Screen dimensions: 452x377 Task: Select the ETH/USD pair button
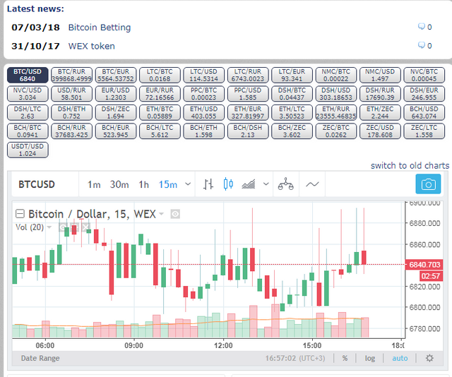coord(203,113)
